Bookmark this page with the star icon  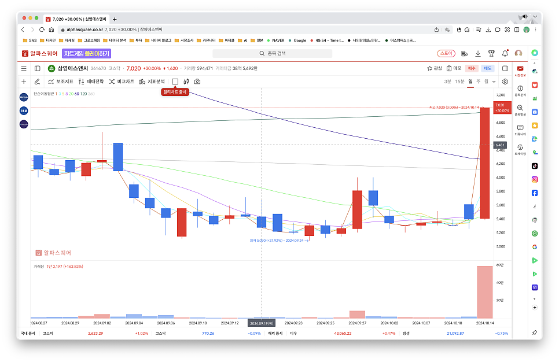(x=447, y=29)
